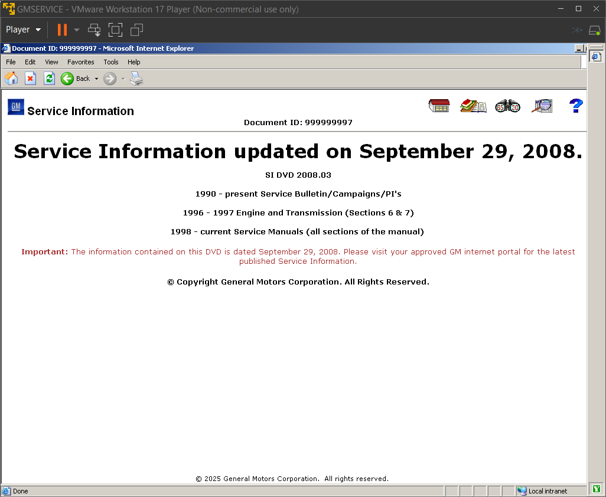The image size is (606, 497).
Task: Expand the Back history dropdown arrow
Action: tap(96, 79)
